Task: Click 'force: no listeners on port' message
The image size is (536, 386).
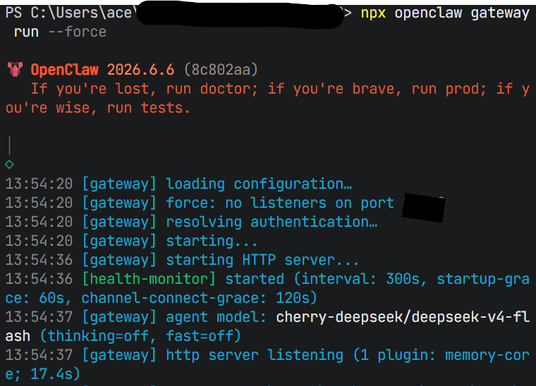Action: coord(280,203)
